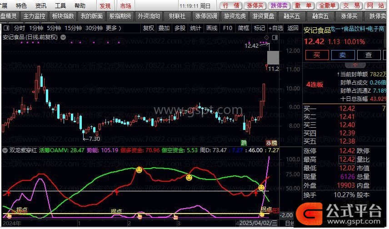Click the leftmost red arrow on the 50 line
The width and height of the screenshot is (389, 229).
point(9,193)
